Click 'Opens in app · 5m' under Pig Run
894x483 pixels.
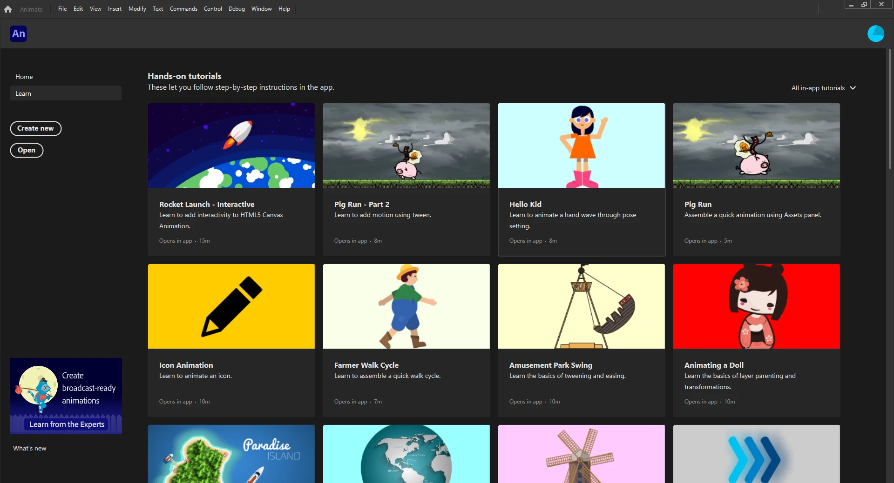pos(708,241)
